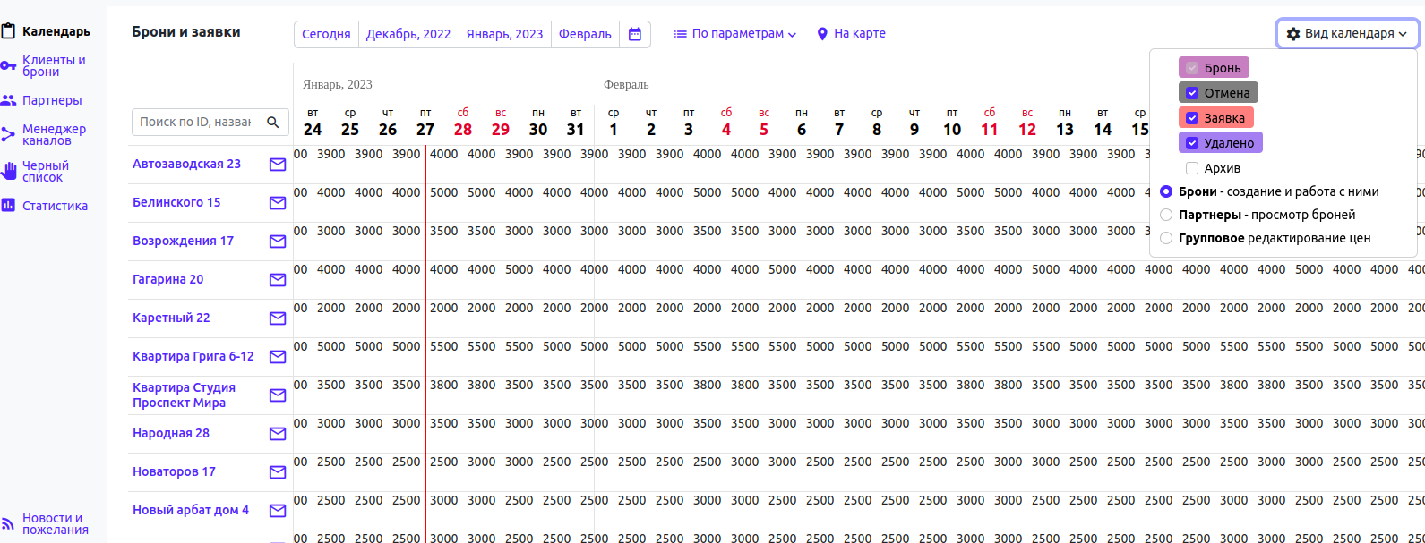This screenshot has width=1425, height=543.
Task: Open the Новый арбат дом 4 link
Action: (191, 510)
